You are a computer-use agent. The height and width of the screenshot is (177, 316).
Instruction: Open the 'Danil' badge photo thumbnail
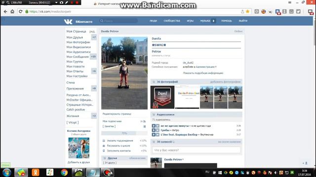(x=162, y=97)
